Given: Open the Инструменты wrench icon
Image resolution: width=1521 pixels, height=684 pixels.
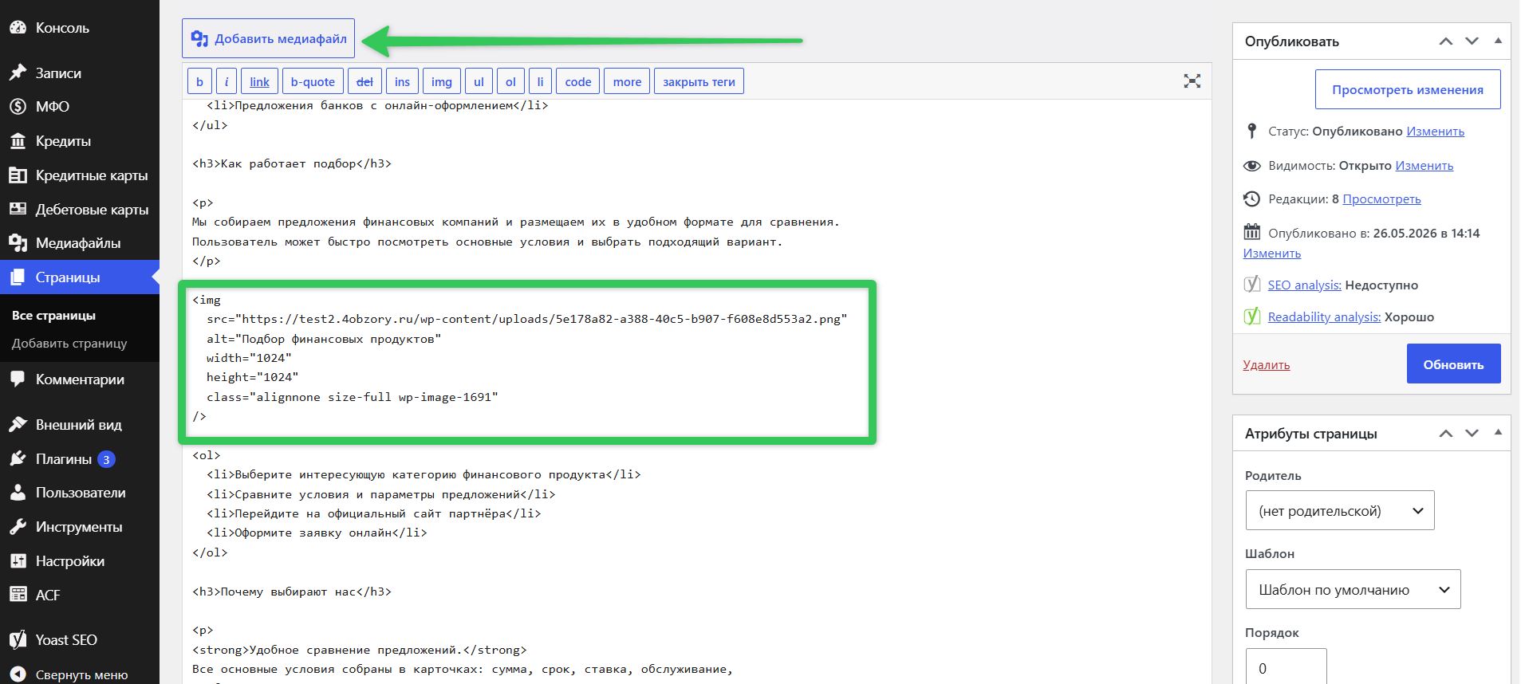Looking at the screenshot, I should click(x=18, y=527).
